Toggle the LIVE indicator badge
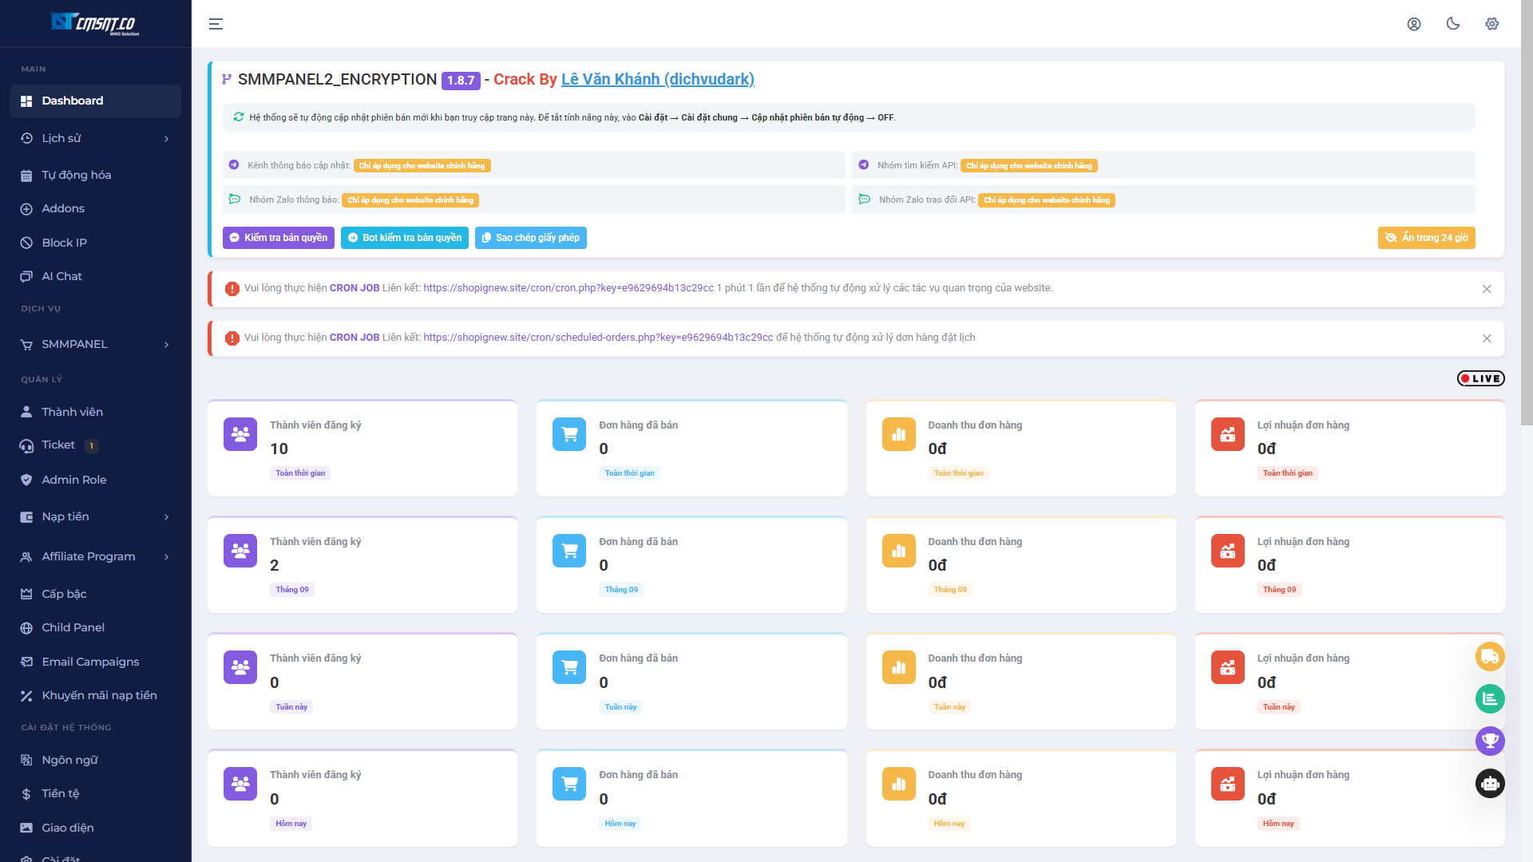Viewport: 1533px width, 862px height. point(1480,378)
